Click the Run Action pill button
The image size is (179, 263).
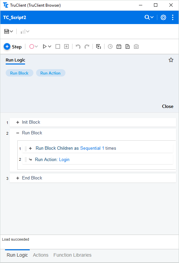[x=50, y=73]
